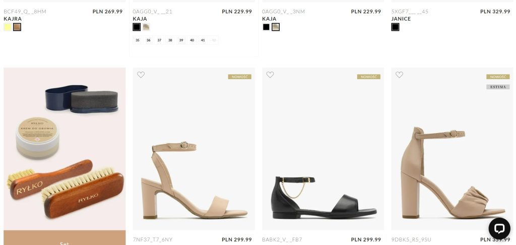Open product 7NF37_T7_6NY link
The height and width of the screenshot is (245, 516).
[x=153, y=239]
